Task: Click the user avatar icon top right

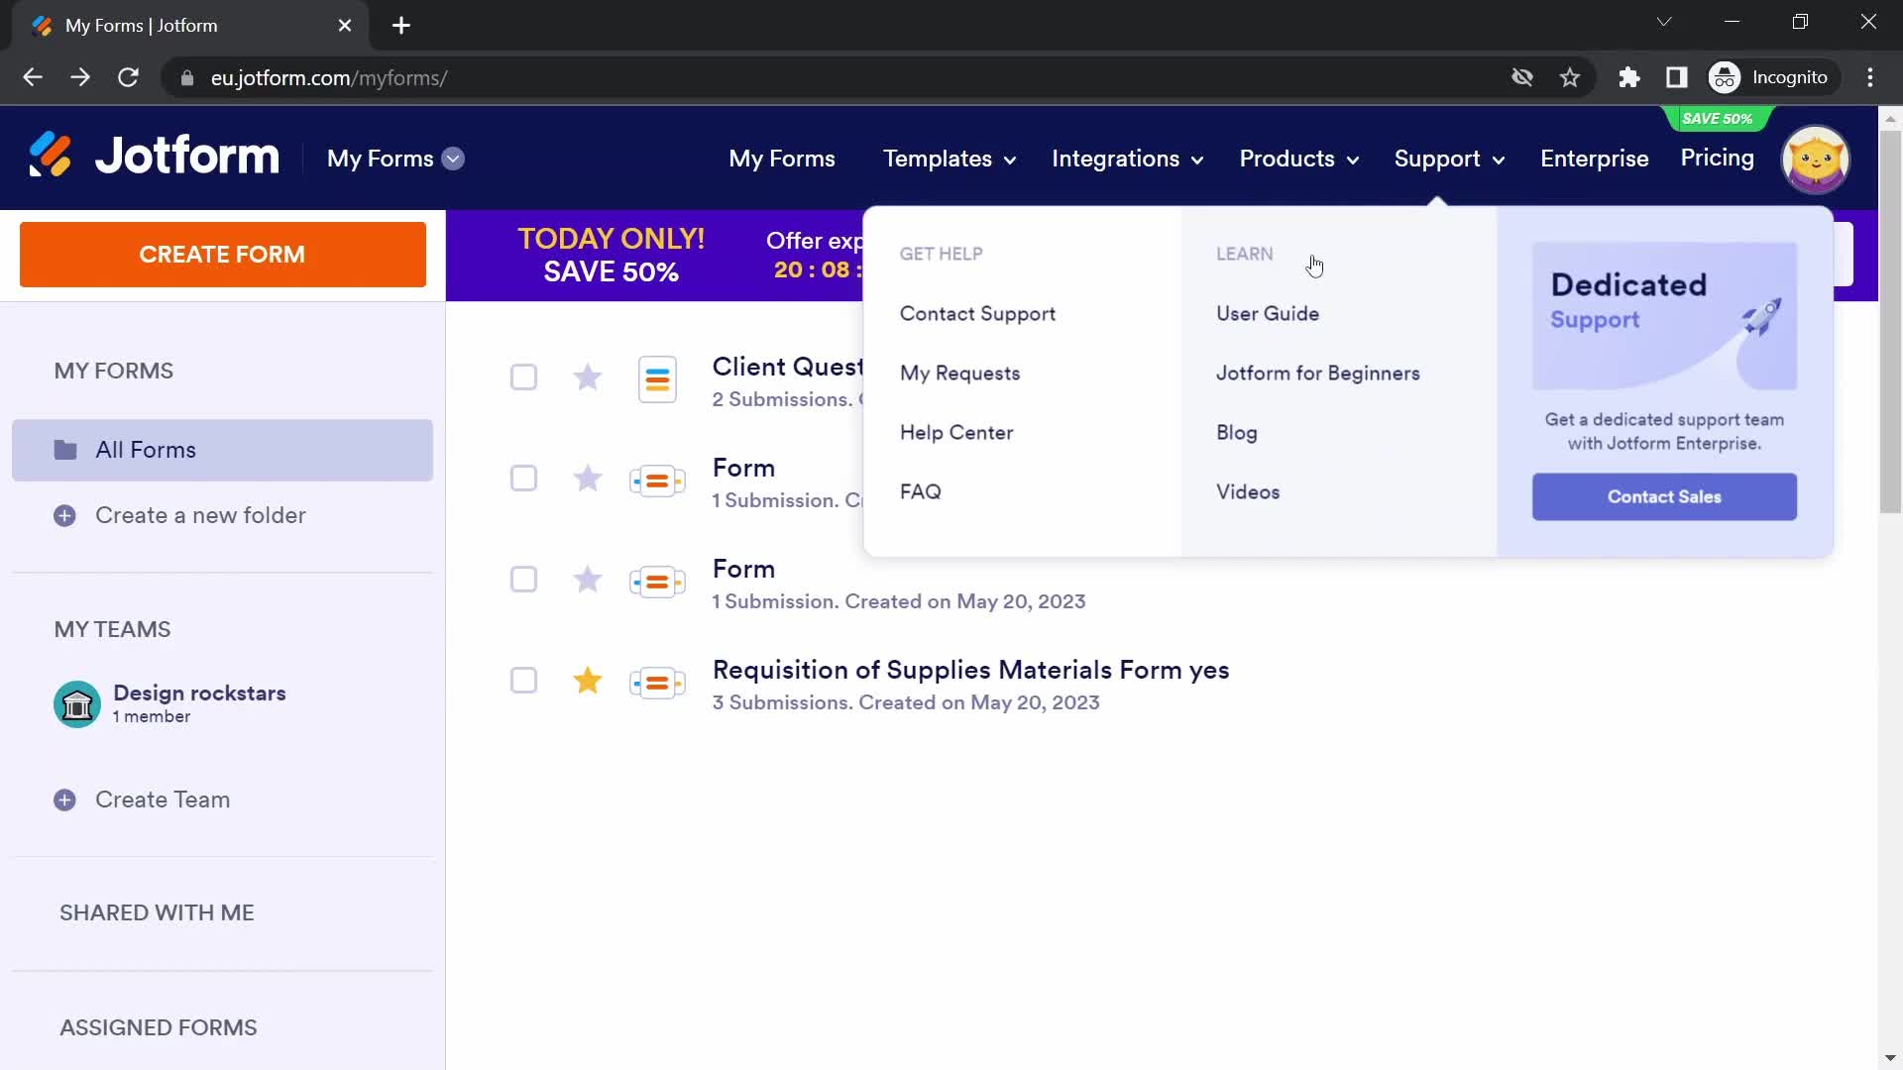Action: [1818, 159]
